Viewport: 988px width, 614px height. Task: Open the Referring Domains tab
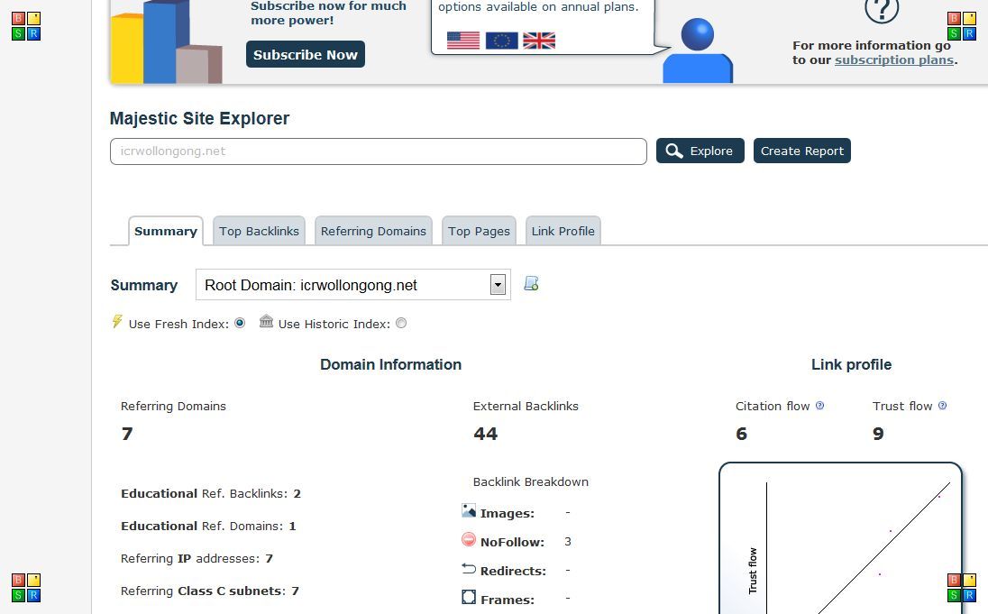373,231
